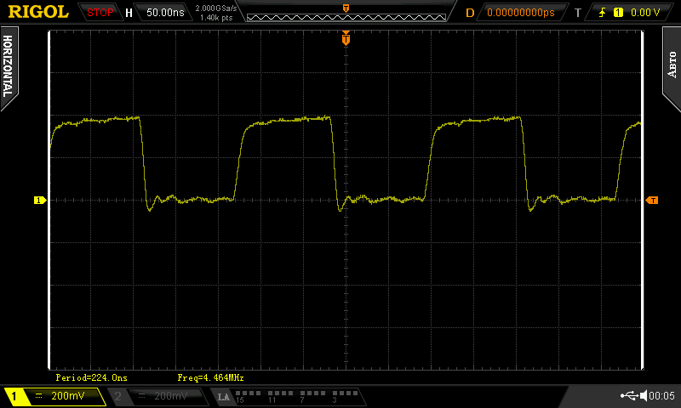Click the speaker sound icon

pyautogui.click(x=644, y=396)
